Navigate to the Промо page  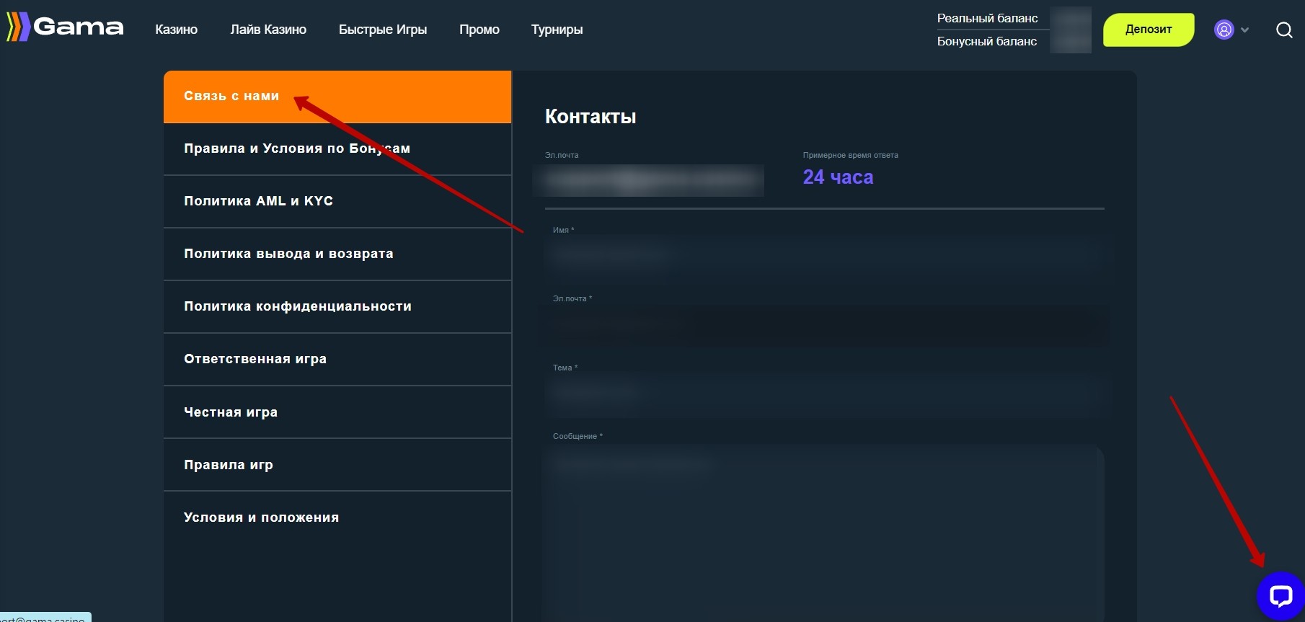point(479,30)
